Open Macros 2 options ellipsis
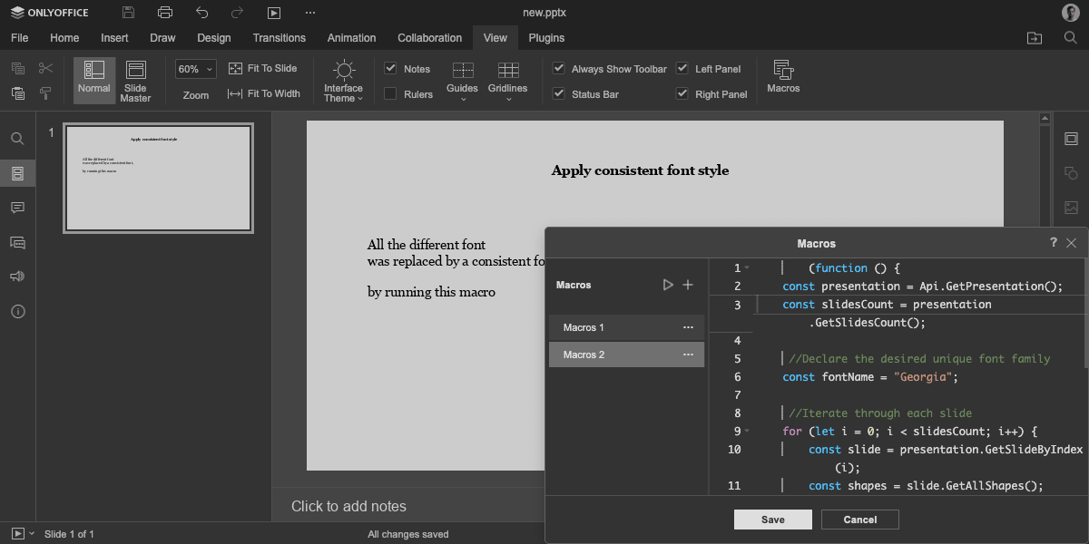The image size is (1089, 544). point(688,355)
